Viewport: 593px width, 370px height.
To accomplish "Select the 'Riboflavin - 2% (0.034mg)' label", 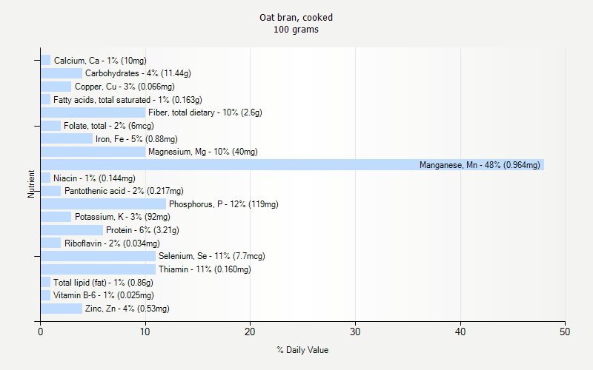I will coord(112,243).
